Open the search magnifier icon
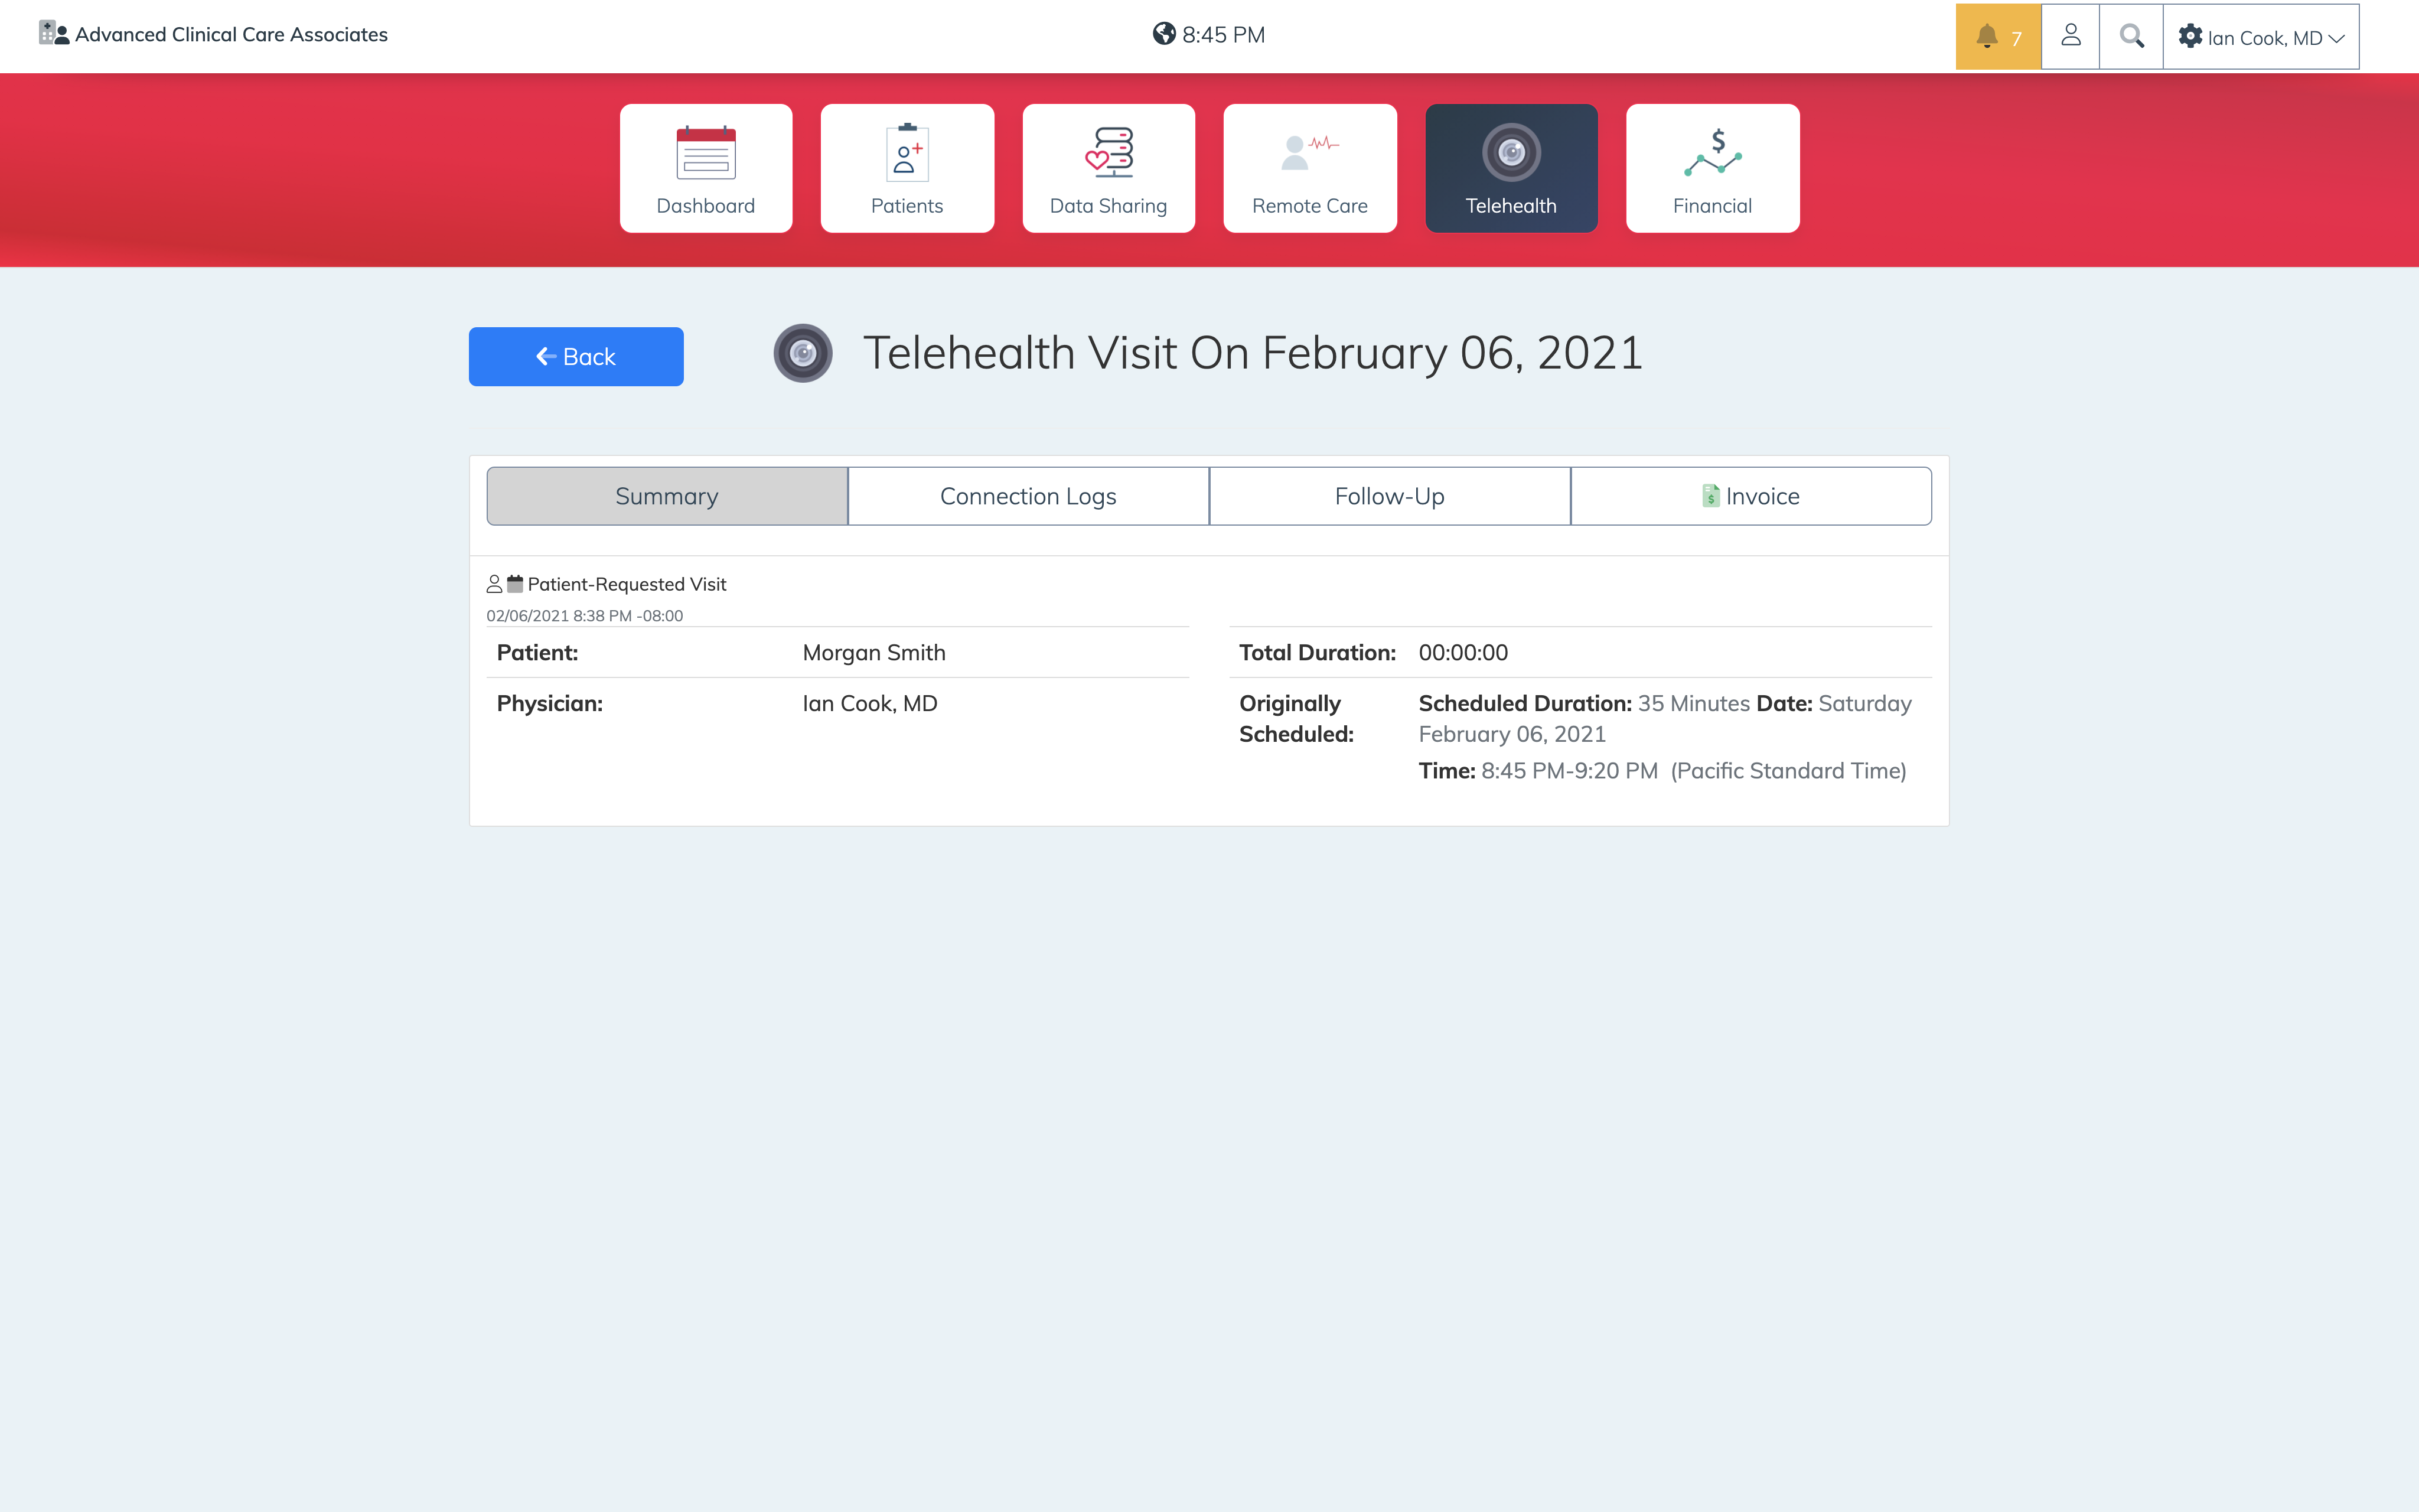 click(2131, 36)
